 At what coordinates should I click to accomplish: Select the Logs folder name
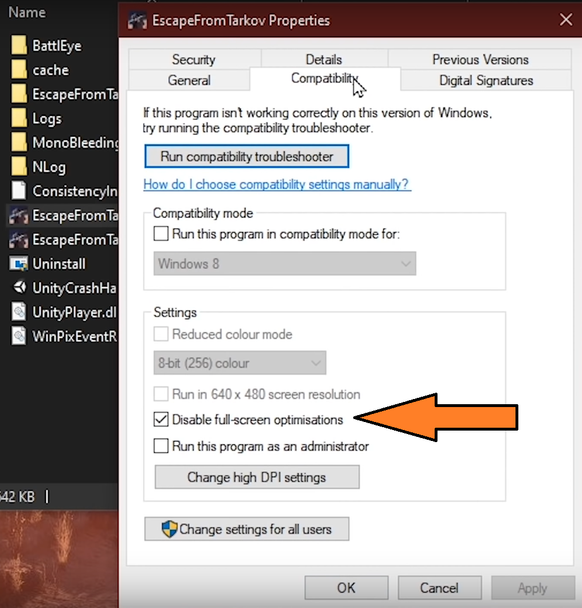[x=47, y=119]
